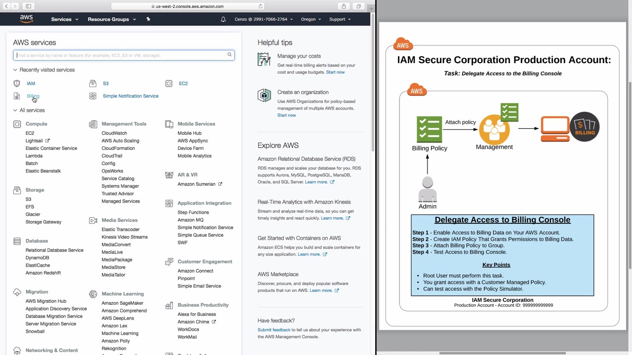Go back with Safari back arrow
This screenshot has height=355, width=632.
pos(7,6)
